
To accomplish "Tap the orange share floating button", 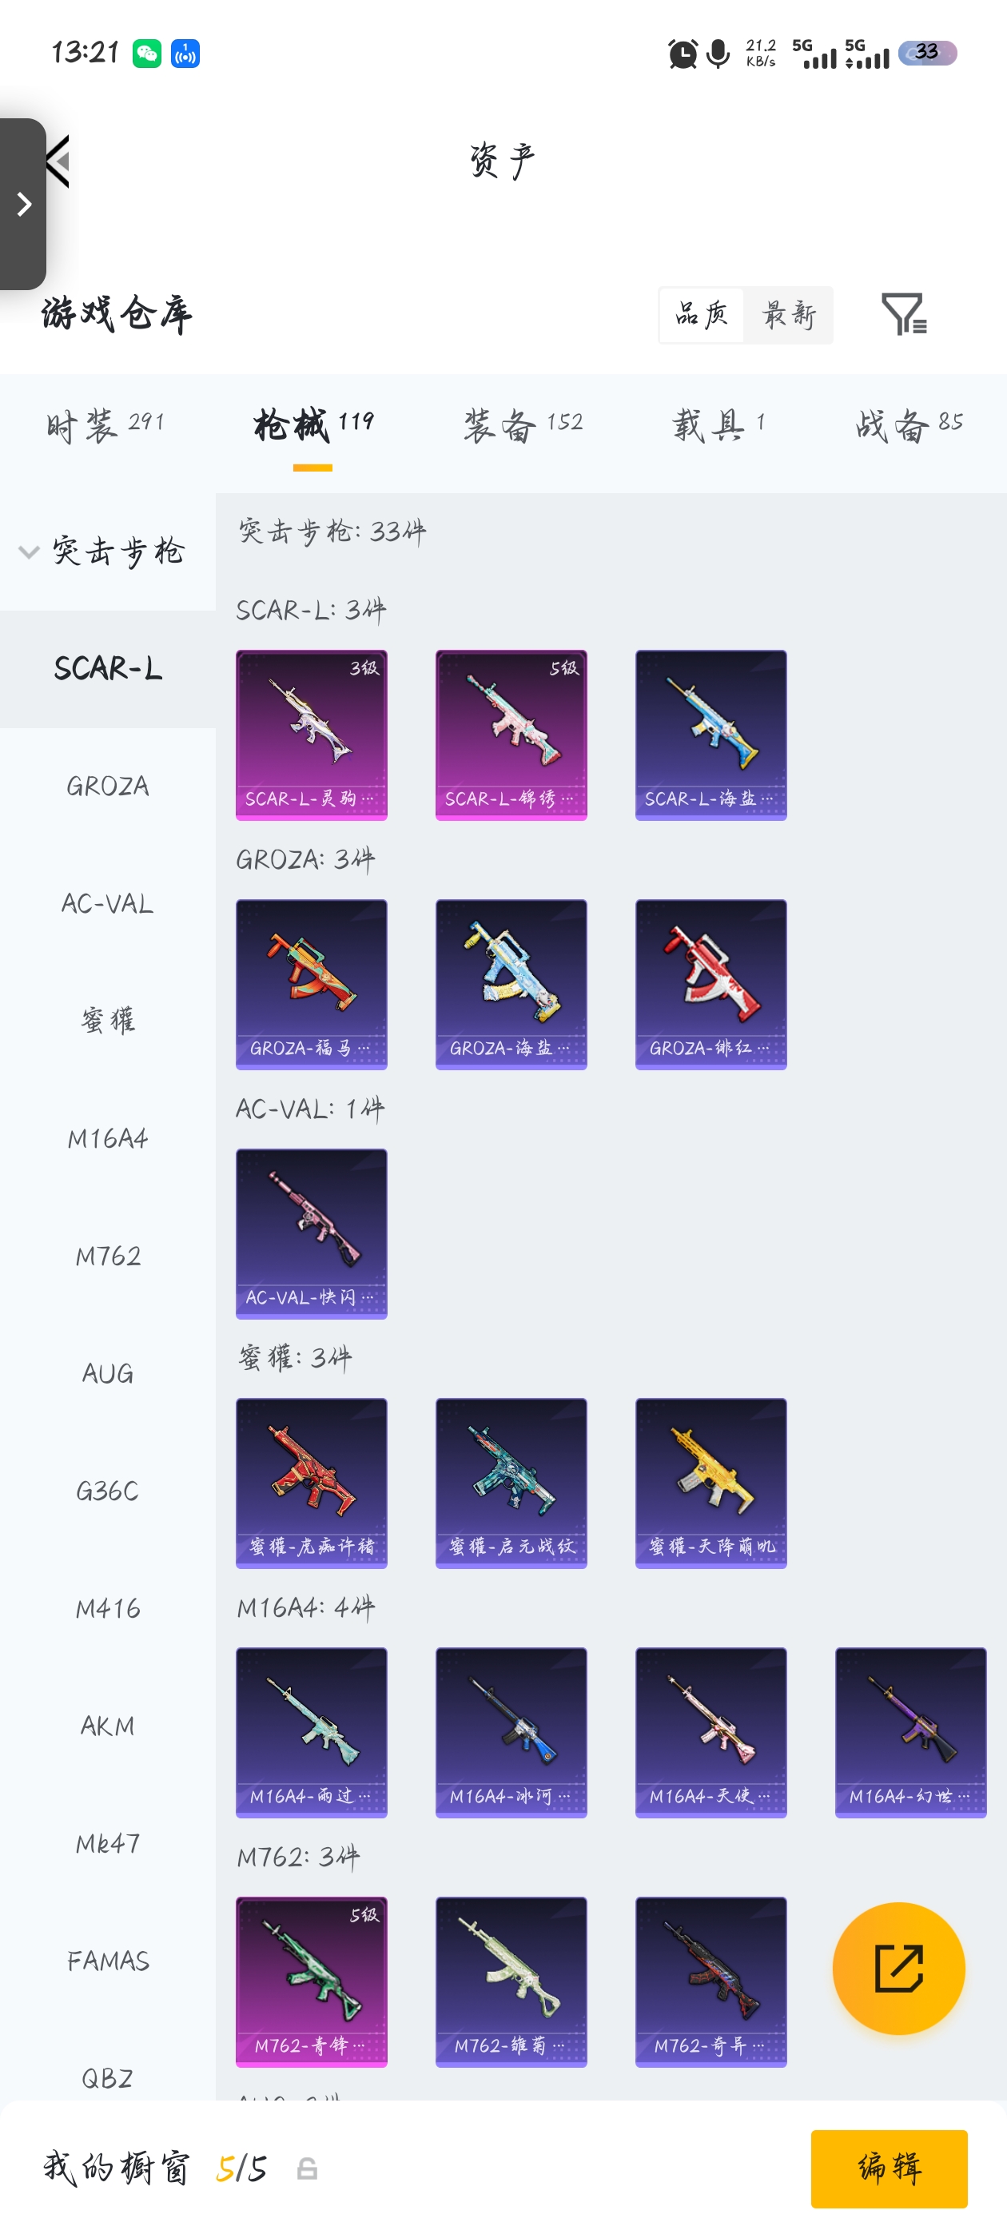I will coord(898,1968).
